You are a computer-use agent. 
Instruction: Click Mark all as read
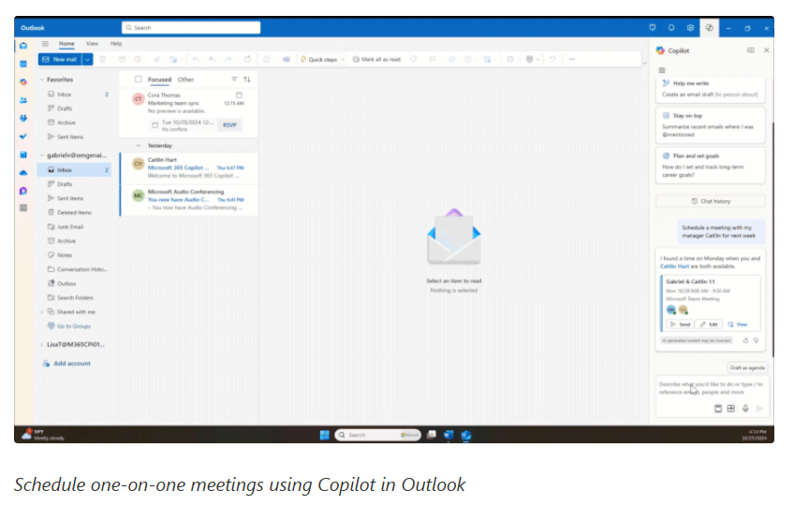click(x=376, y=59)
